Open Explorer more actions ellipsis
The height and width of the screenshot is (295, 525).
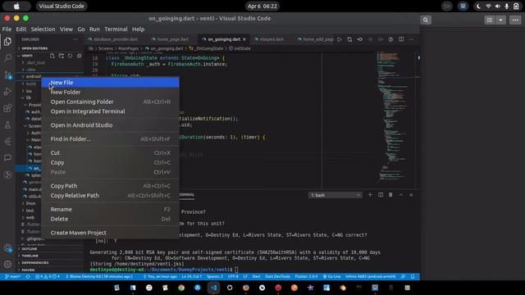[x=75, y=39]
